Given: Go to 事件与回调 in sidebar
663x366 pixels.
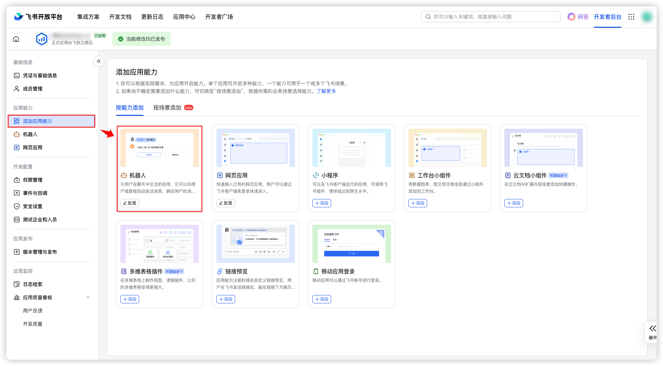Looking at the screenshot, I should pos(51,193).
